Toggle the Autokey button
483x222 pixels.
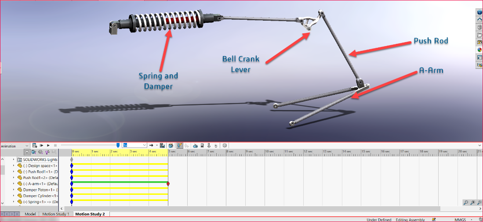click(180, 145)
